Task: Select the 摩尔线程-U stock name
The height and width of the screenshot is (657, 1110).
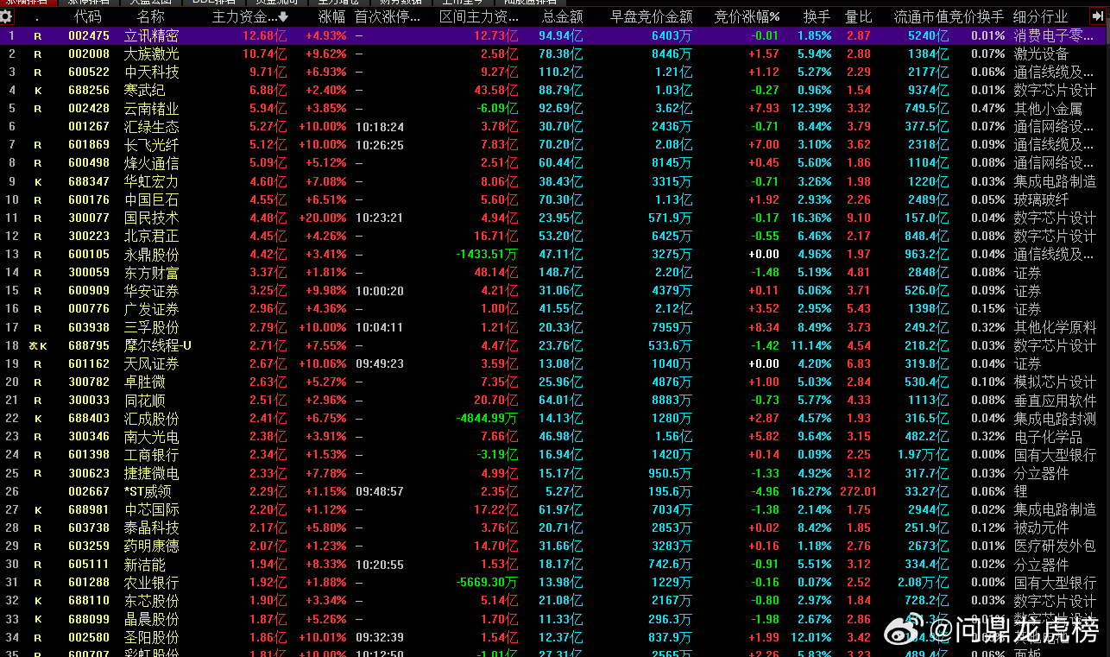Action: click(159, 345)
